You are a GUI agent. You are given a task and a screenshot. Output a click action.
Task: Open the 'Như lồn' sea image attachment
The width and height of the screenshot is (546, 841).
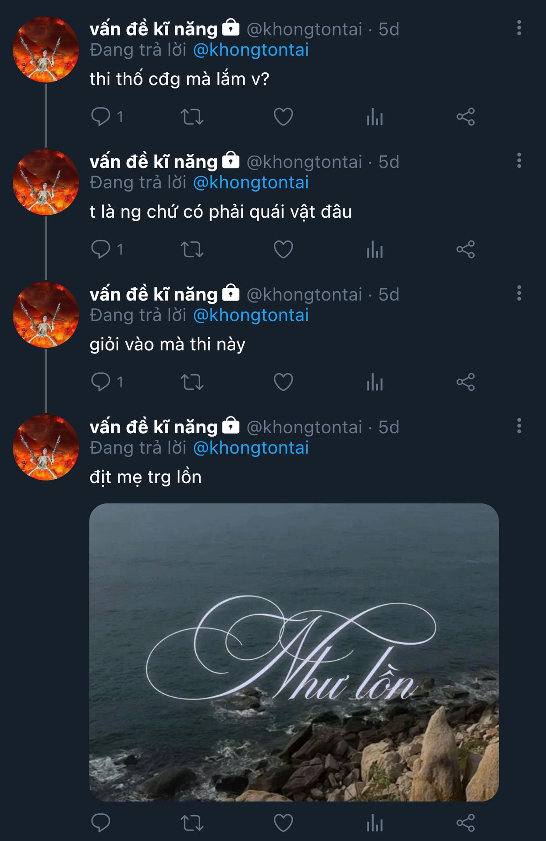[294, 652]
